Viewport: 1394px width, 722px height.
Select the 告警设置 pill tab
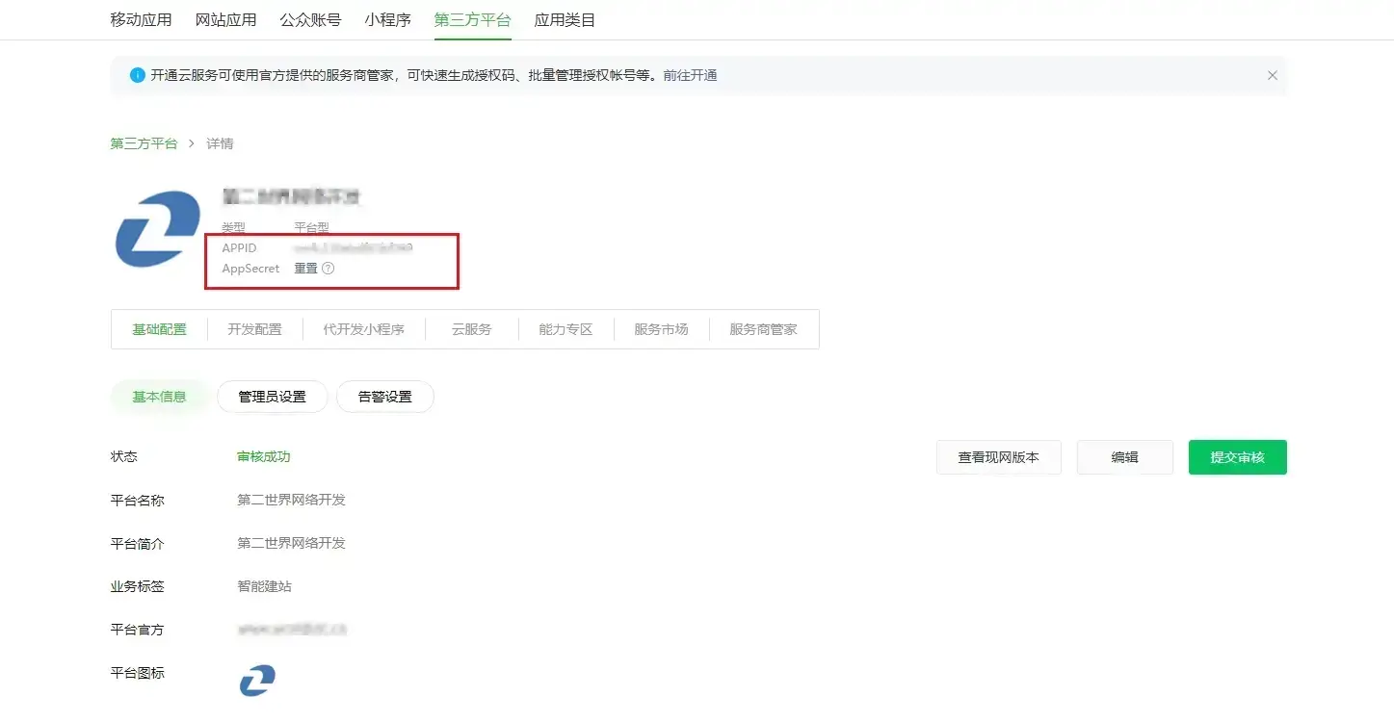(384, 397)
